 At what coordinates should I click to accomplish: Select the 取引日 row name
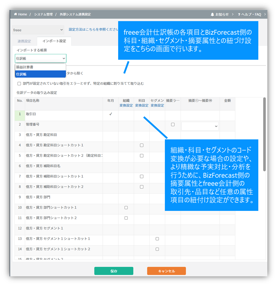tap(31, 114)
